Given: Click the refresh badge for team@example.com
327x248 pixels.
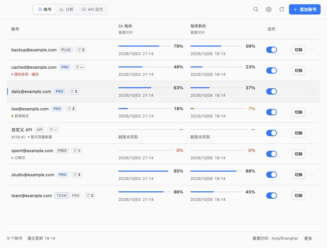Looking at the screenshot, I should tap(90, 196).
